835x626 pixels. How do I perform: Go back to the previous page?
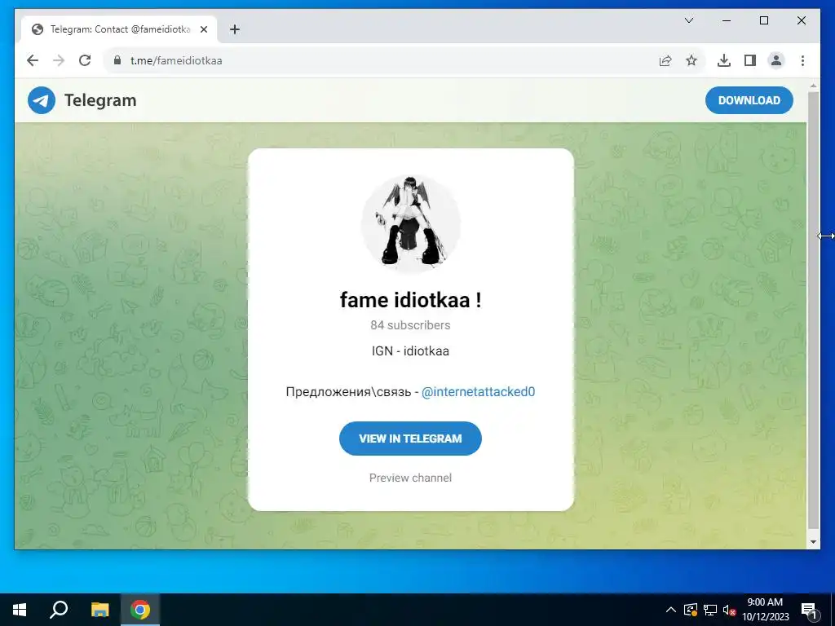(33, 60)
